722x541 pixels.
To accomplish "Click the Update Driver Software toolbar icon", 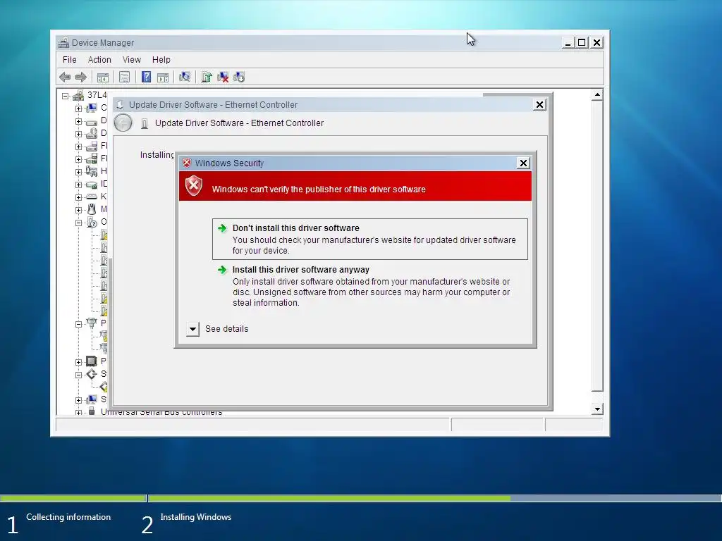I will [207, 77].
